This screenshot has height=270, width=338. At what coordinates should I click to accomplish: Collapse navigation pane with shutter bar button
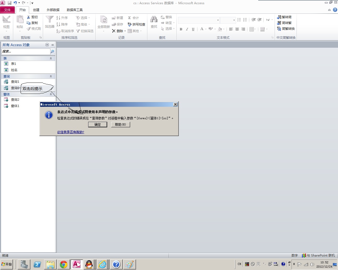[53, 45]
